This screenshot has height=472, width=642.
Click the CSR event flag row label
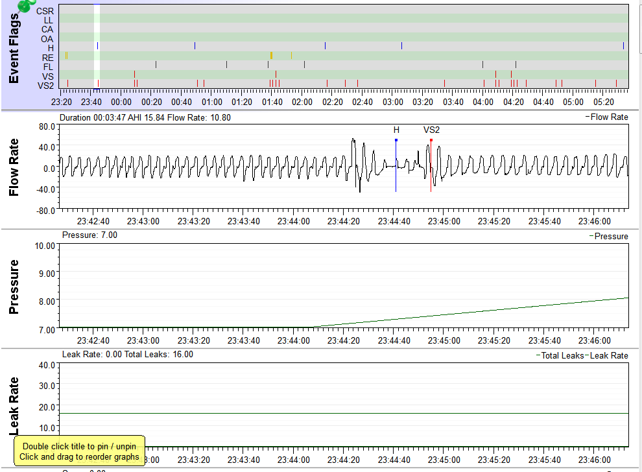pyautogui.click(x=45, y=11)
